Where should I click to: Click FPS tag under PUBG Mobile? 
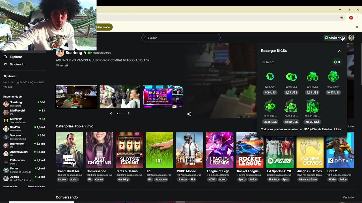(193, 180)
